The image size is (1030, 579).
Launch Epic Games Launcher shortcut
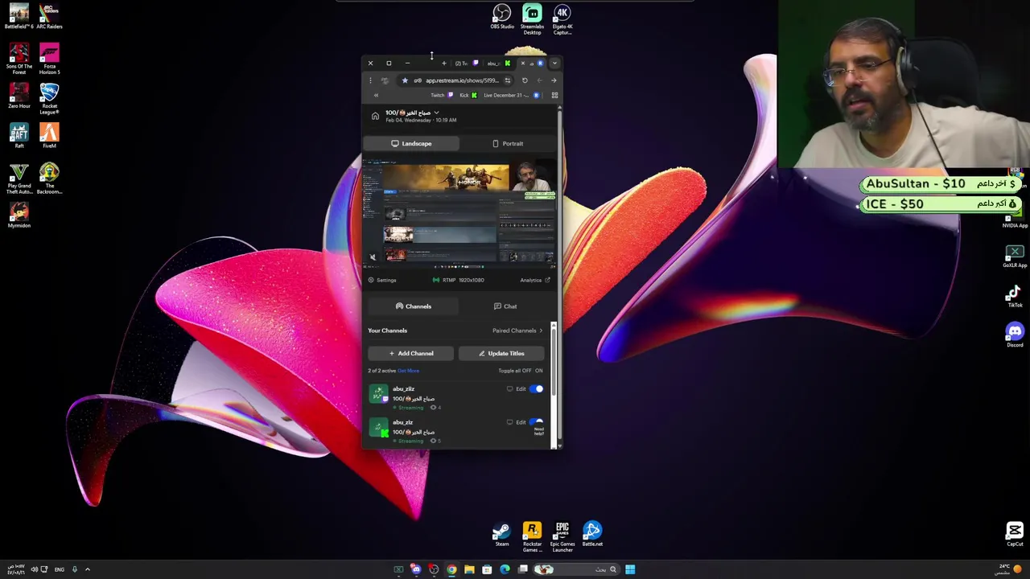point(562,537)
